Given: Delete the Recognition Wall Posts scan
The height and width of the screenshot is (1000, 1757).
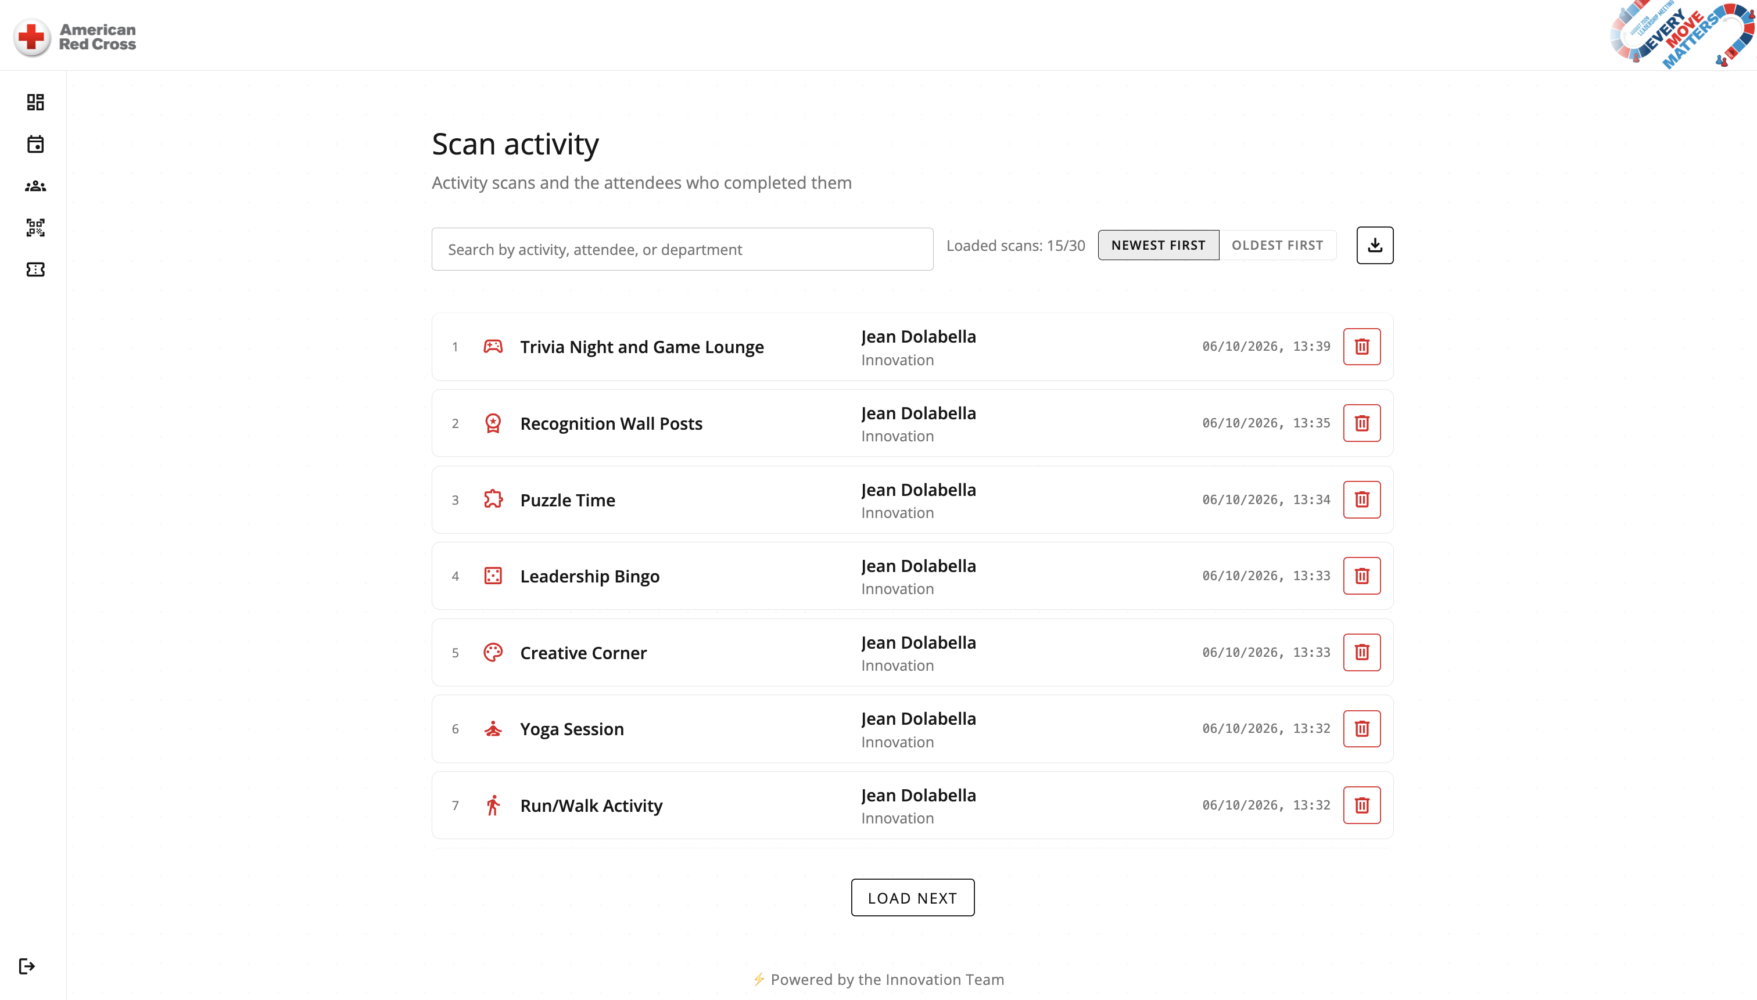Looking at the screenshot, I should point(1361,423).
